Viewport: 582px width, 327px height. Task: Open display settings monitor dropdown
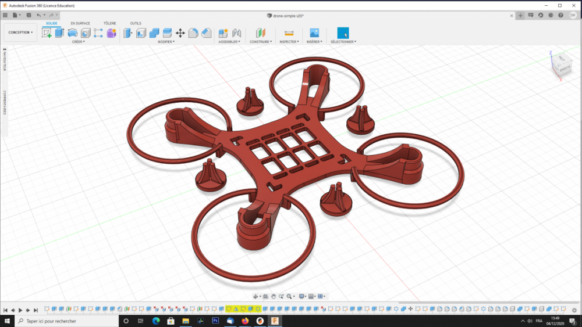(303, 296)
